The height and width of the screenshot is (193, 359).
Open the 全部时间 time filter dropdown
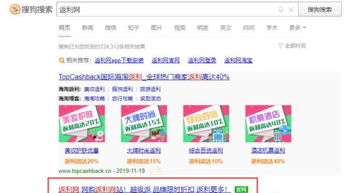coord(292,46)
